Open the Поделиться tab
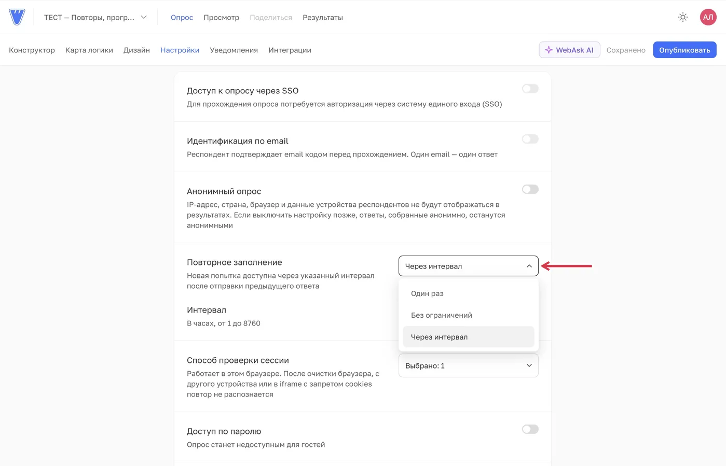 pyautogui.click(x=271, y=18)
